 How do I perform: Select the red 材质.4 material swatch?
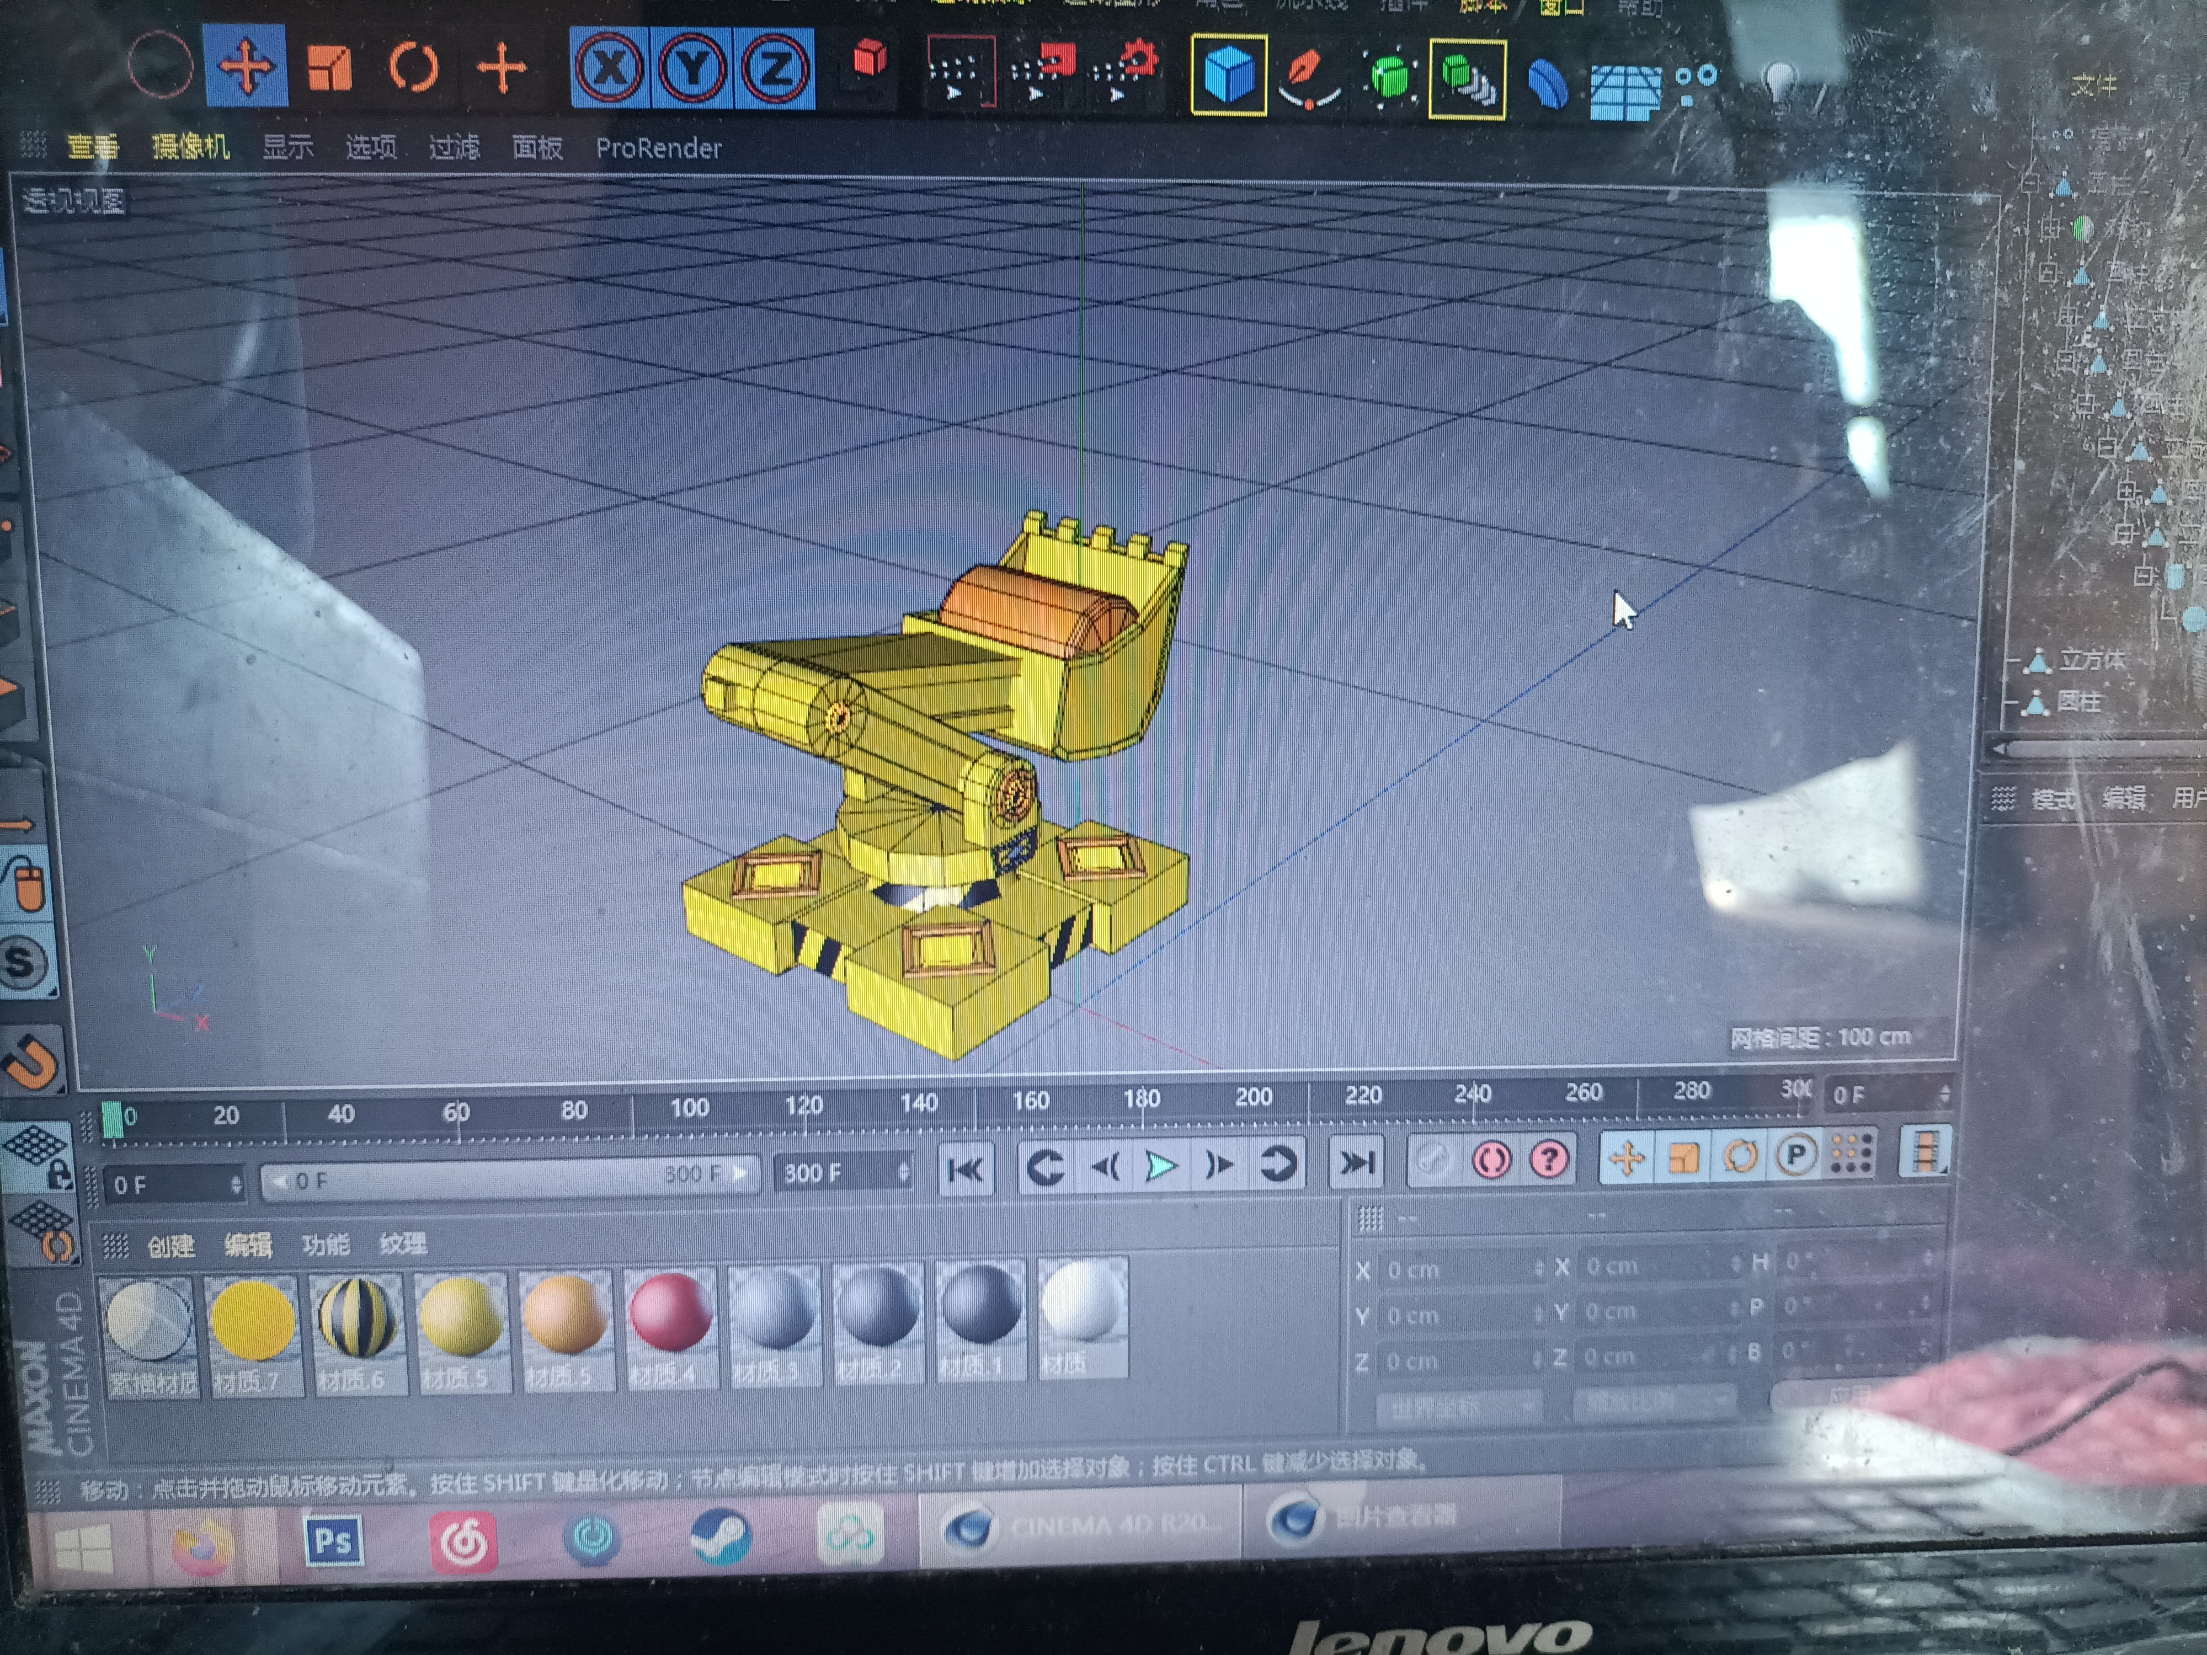670,1326
